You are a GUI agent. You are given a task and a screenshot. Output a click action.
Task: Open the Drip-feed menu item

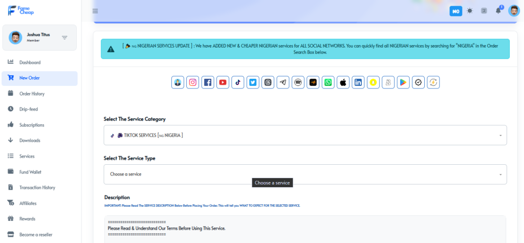(39, 109)
